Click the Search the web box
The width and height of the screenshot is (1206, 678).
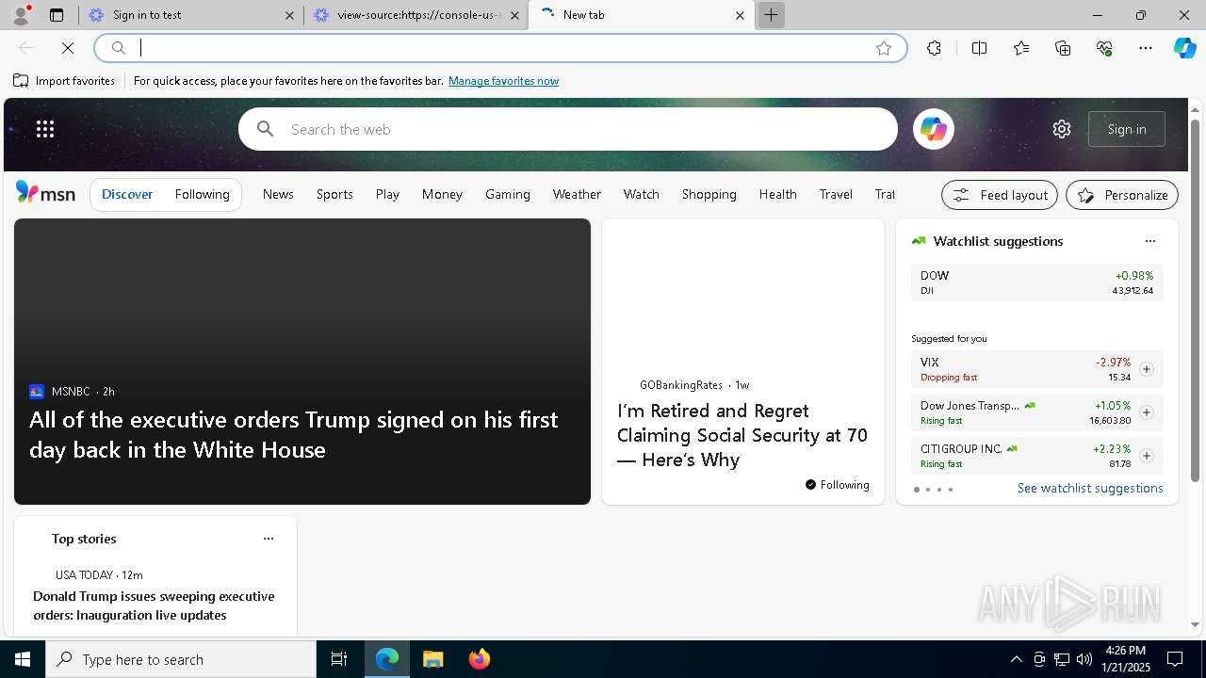point(567,129)
